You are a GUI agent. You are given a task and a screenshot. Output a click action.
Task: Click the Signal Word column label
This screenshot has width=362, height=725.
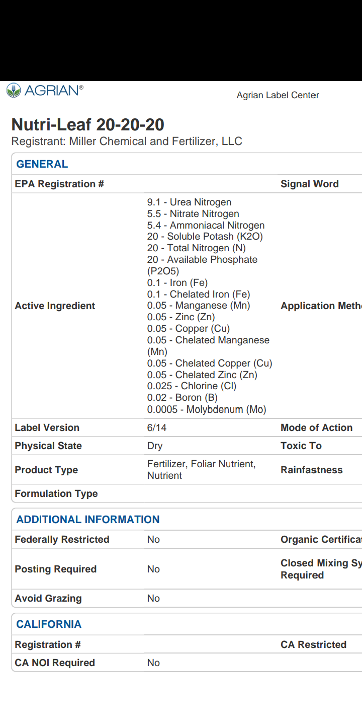pyautogui.click(x=309, y=184)
